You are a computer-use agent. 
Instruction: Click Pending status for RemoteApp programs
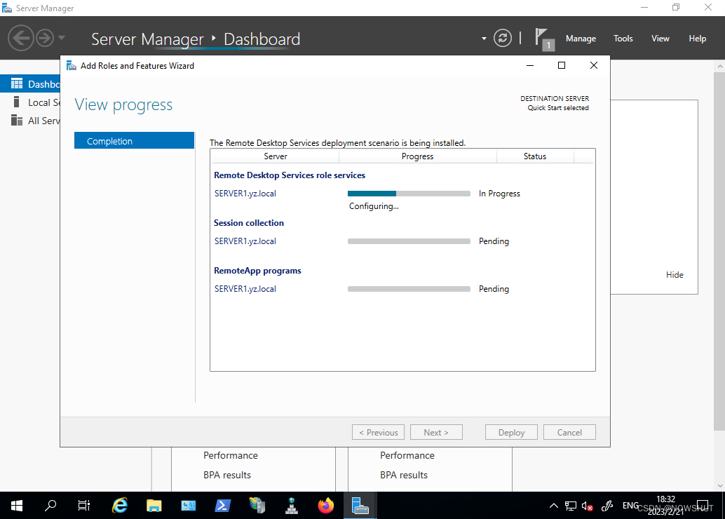tap(494, 289)
